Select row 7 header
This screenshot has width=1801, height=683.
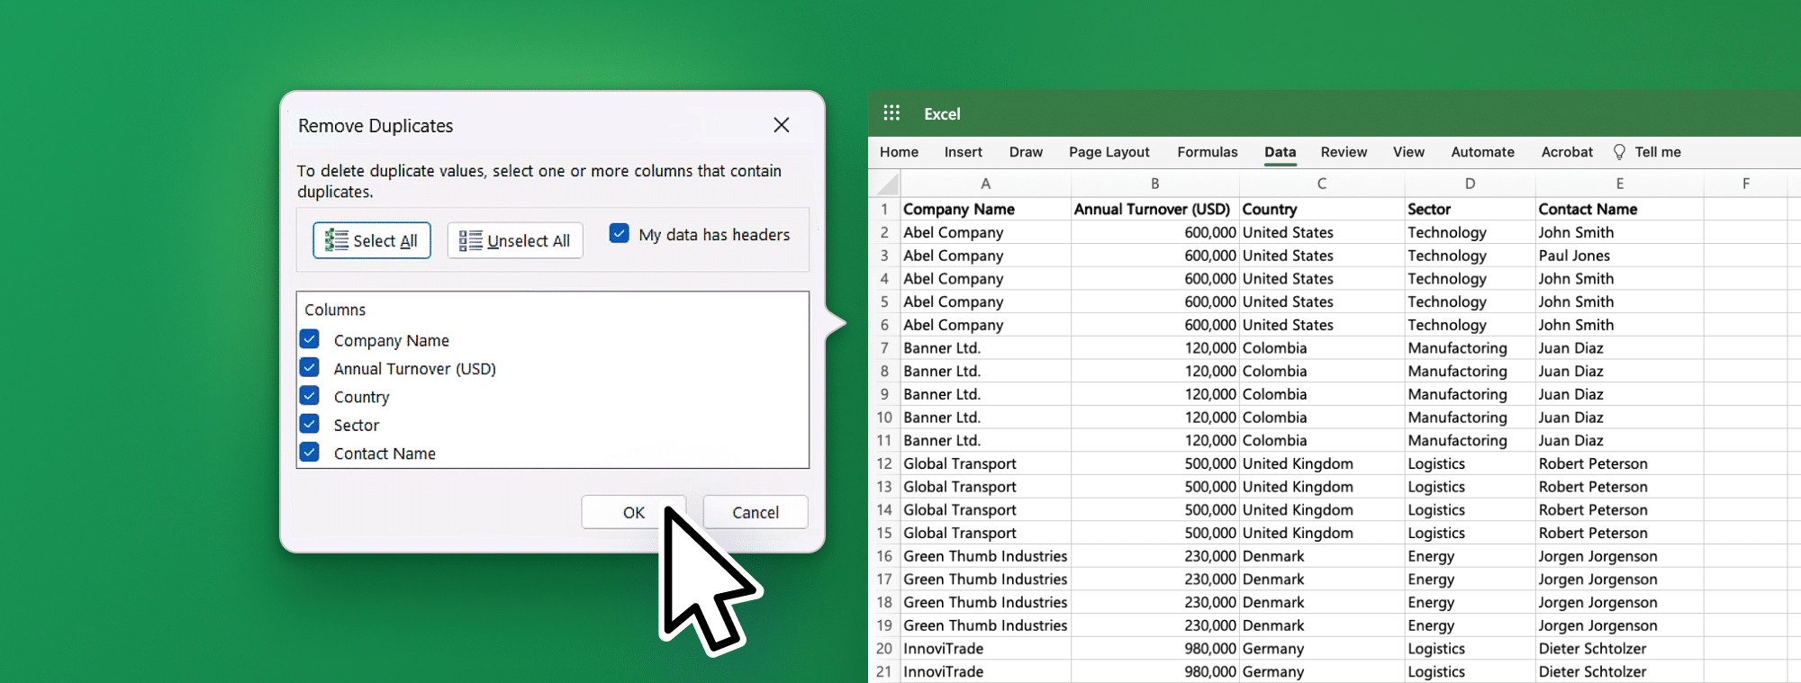tap(884, 348)
